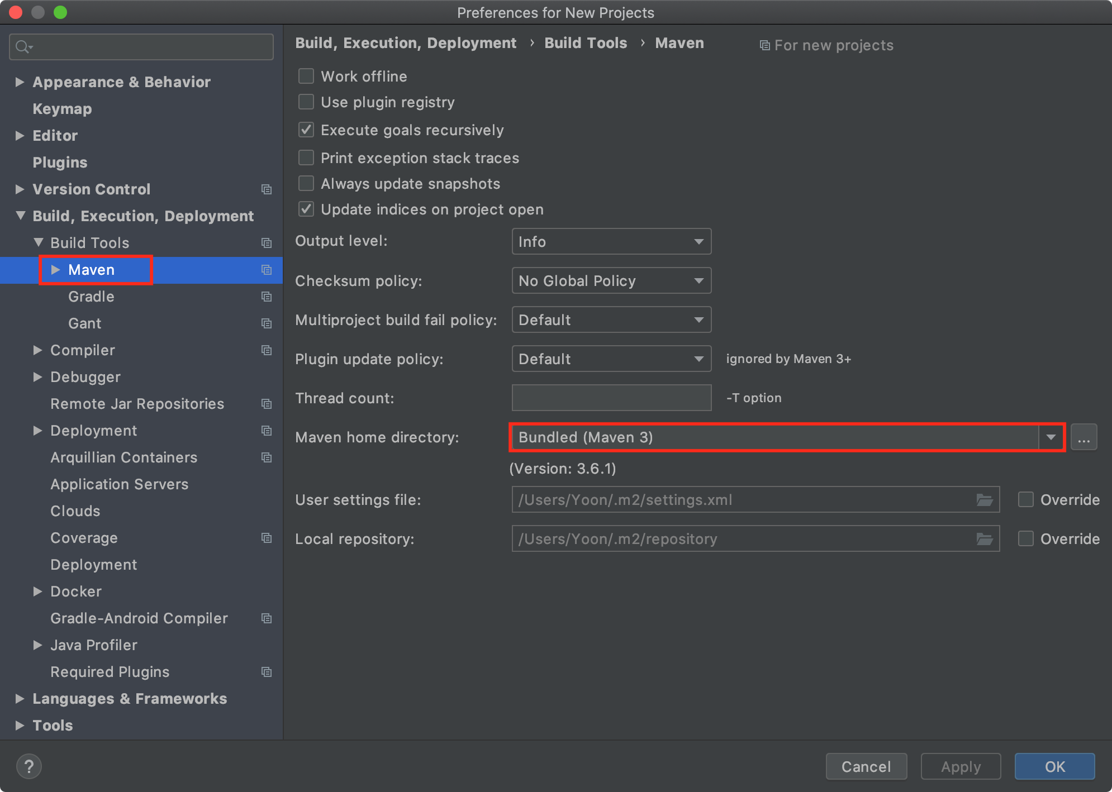This screenshot has width=1112, height=792.
Task: Click the Help icon in the bottom-left corner
Action: click(x=29, y=766)
